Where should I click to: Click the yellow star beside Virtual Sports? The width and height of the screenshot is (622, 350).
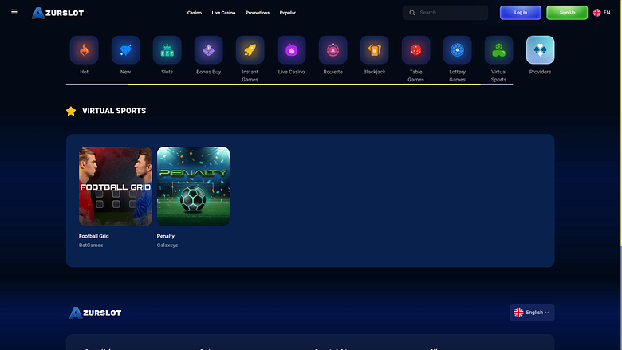[x=71, y=111]
